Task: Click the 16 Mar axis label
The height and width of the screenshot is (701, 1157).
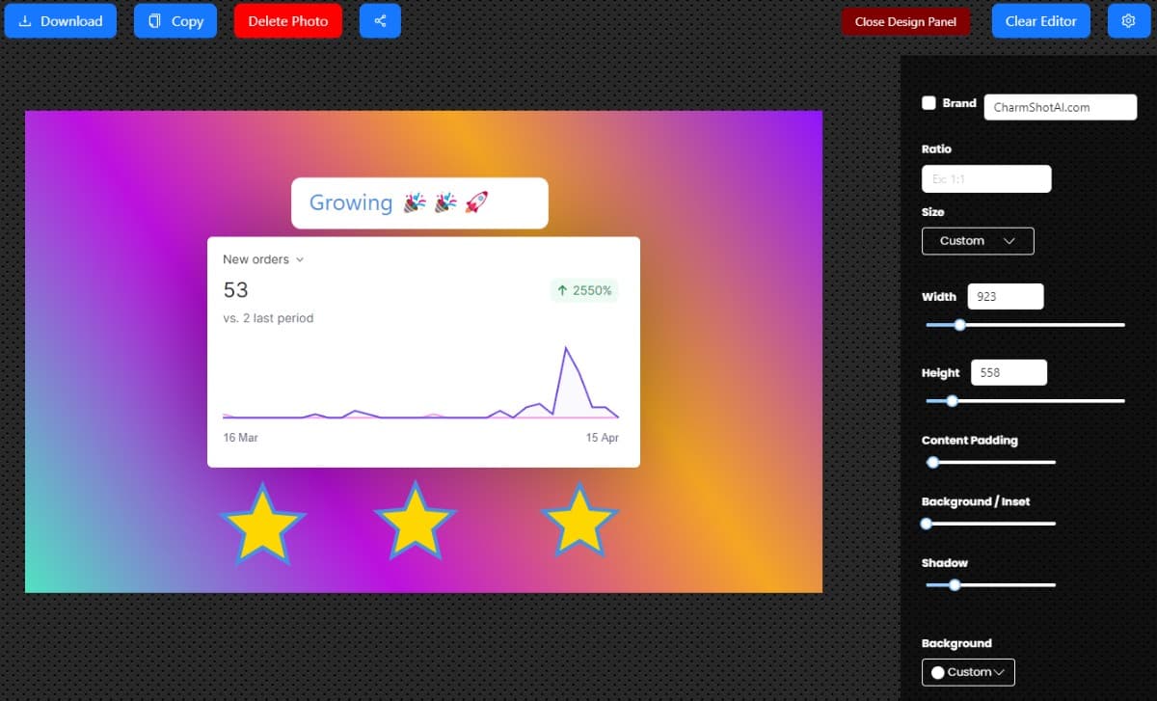Action: (x=240, y=438)
